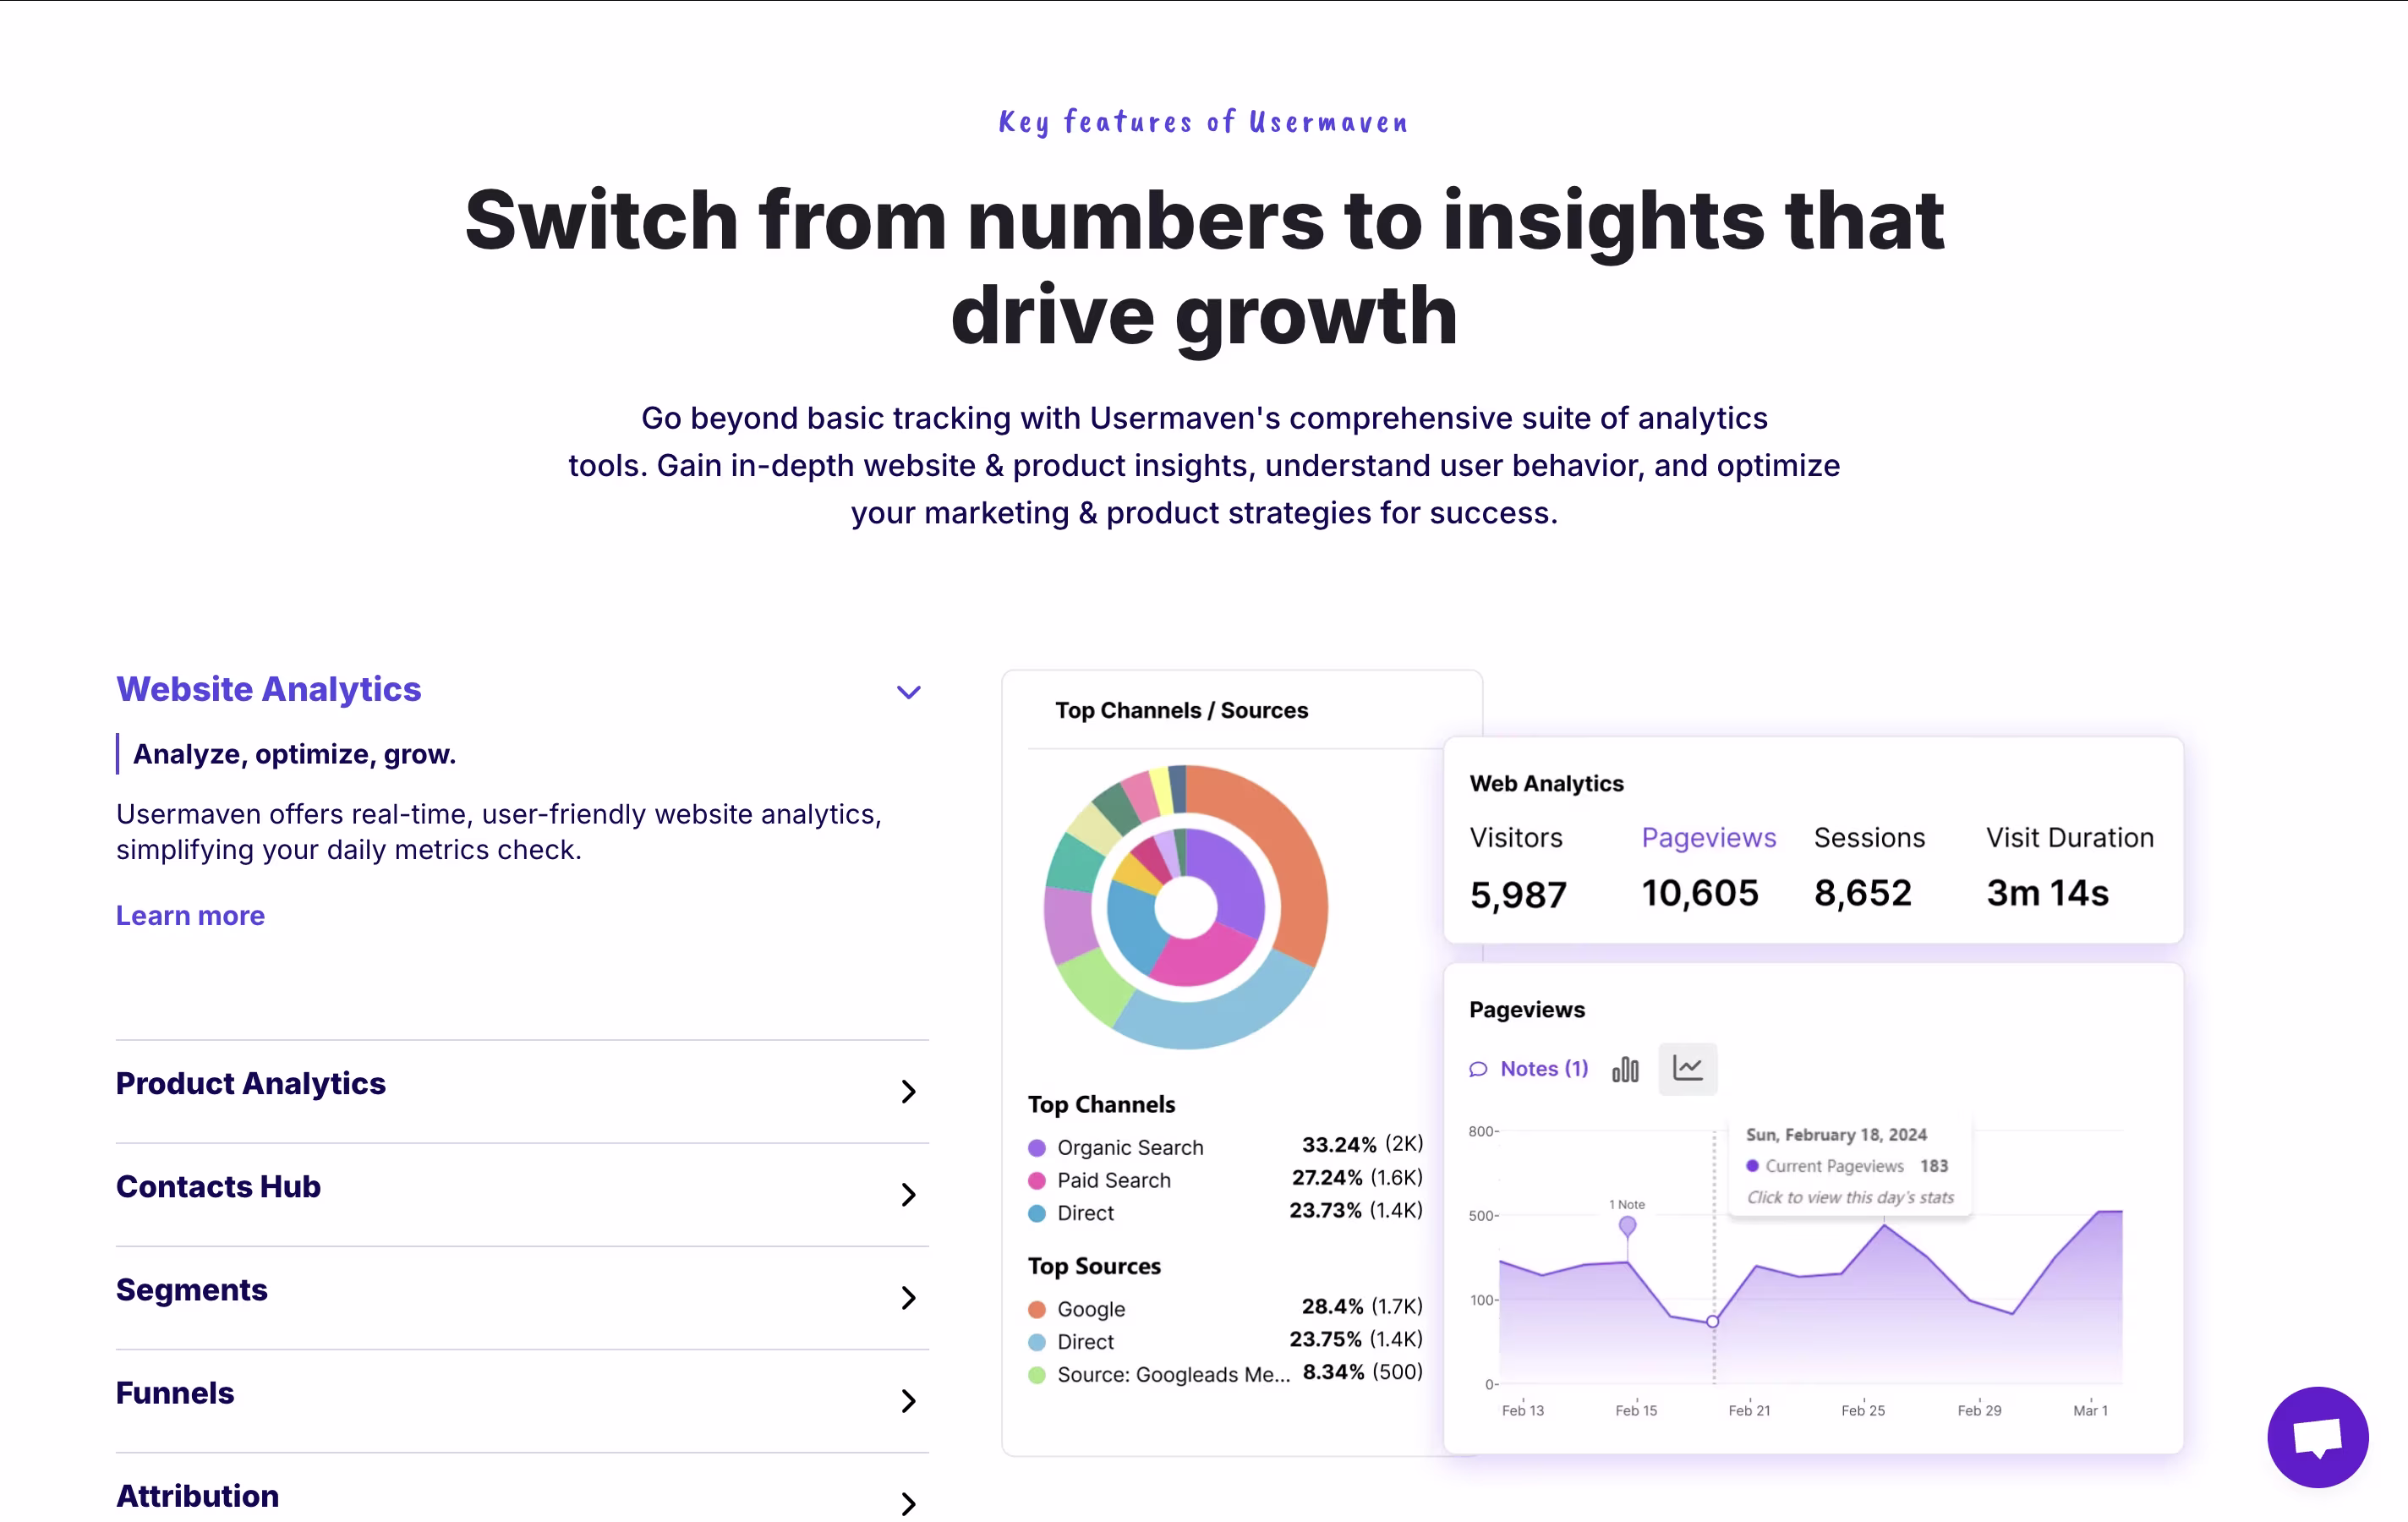
Task: Click the Web Analytics card title
Action: pos(1546,783)
